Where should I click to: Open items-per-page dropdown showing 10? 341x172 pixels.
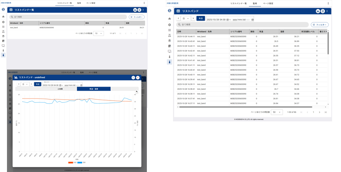(x=98, y=34)
